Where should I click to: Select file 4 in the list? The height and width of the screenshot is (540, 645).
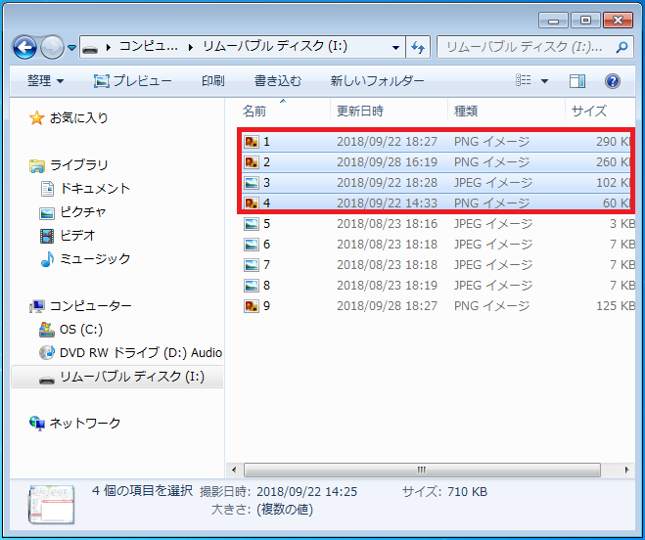(x=436, y=202)
